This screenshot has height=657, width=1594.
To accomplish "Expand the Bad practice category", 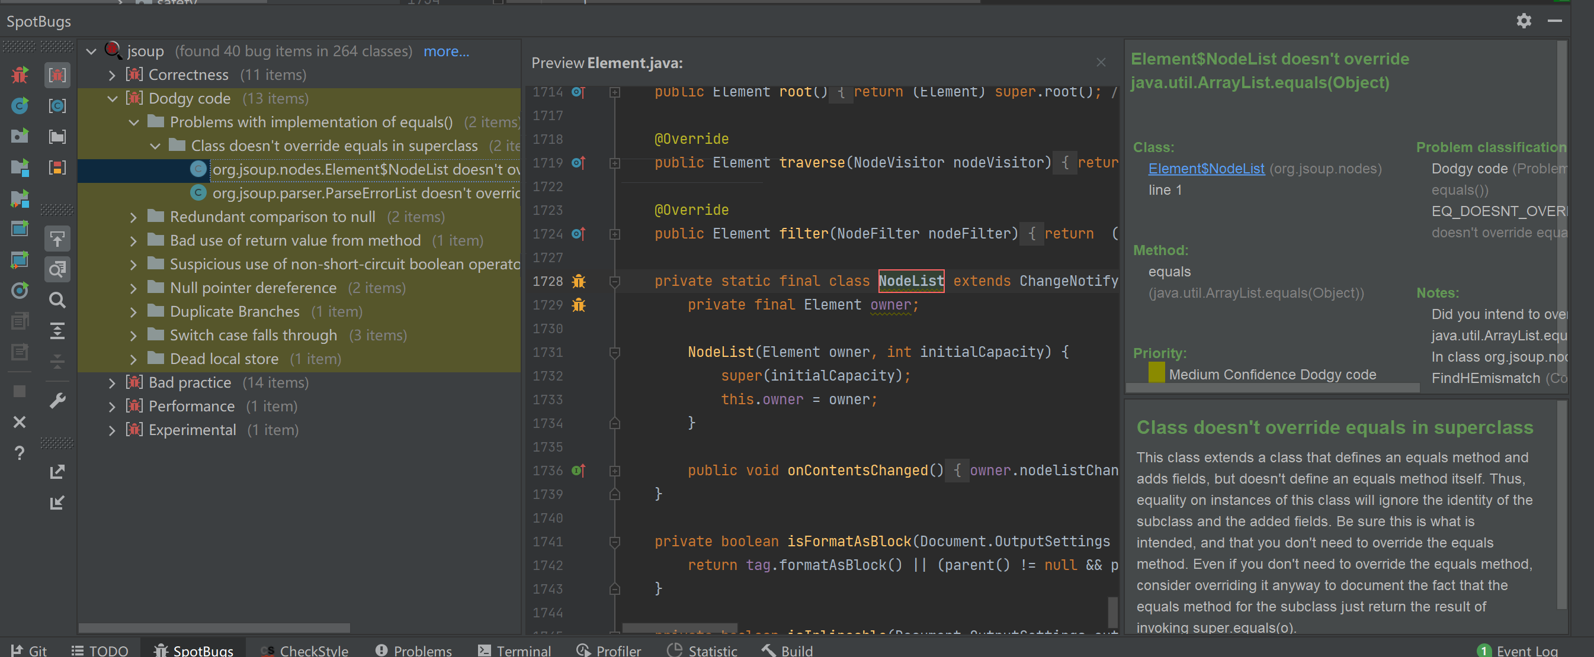I will 112,382.
